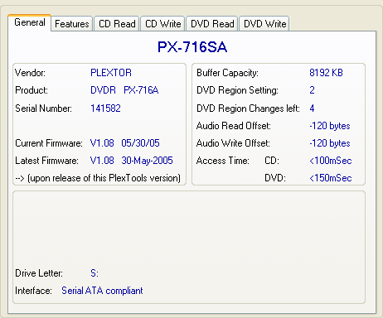Click the Serial Number label
383x318 pixels.
[43, 108]
